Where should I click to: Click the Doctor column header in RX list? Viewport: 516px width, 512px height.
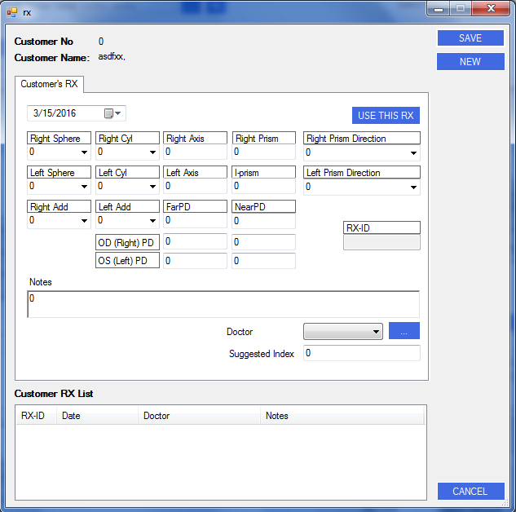tap(199, 416)
